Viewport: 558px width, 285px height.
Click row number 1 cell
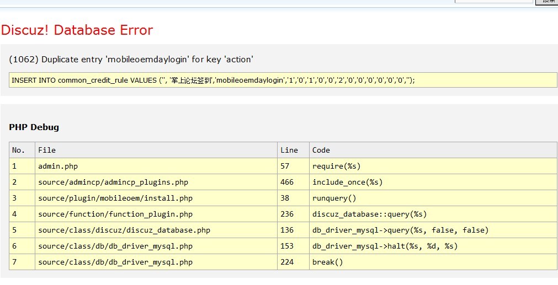22,166
